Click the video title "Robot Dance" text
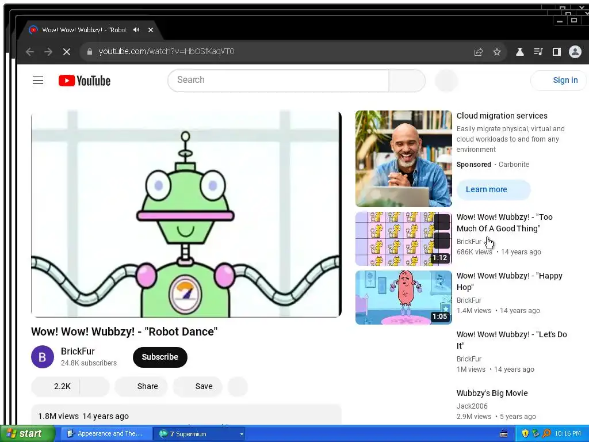This screenshot has width=589, height=442. click(124, 331)
